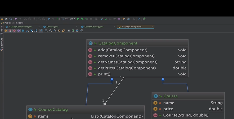Save the UML diagram to file

point(69,31)
